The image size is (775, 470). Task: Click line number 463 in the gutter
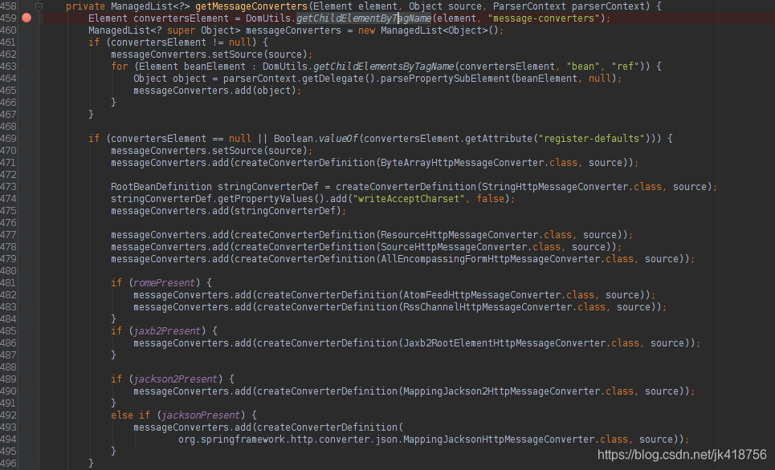click(x=8, y=66)
